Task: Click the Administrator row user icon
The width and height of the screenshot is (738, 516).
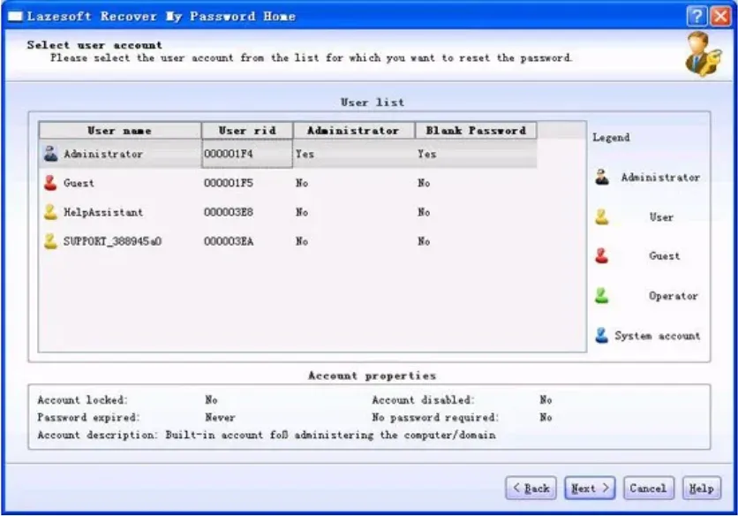Action: click(x=51, y=154)
